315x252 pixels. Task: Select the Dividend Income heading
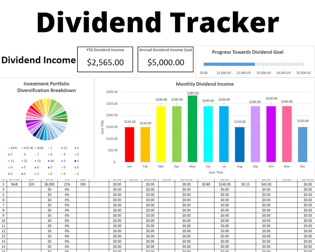38,60
